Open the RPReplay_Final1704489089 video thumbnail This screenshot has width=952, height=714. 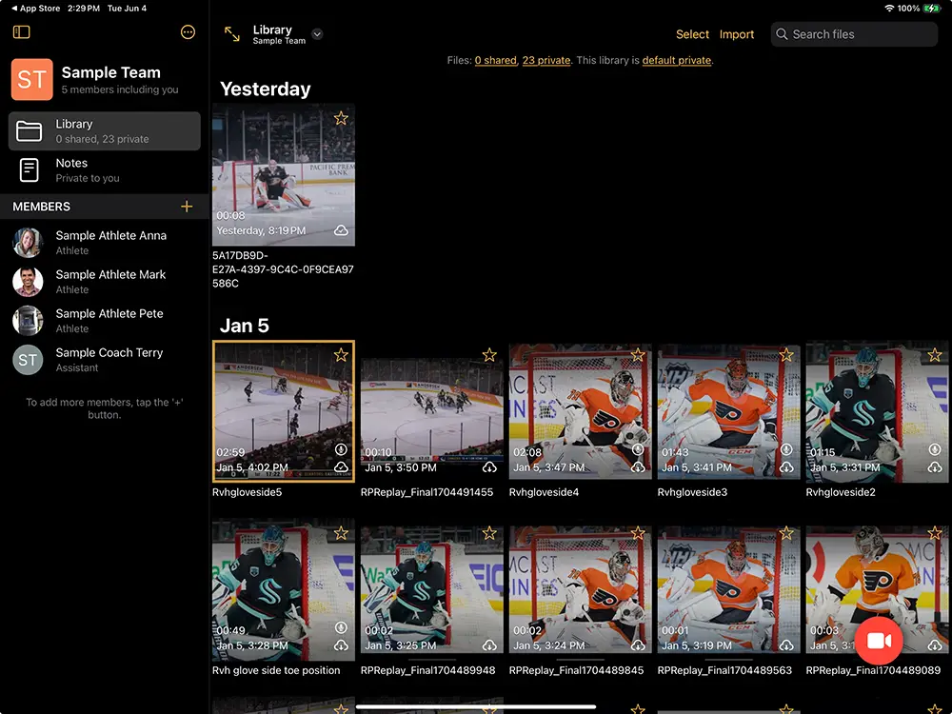coord(878,589)
